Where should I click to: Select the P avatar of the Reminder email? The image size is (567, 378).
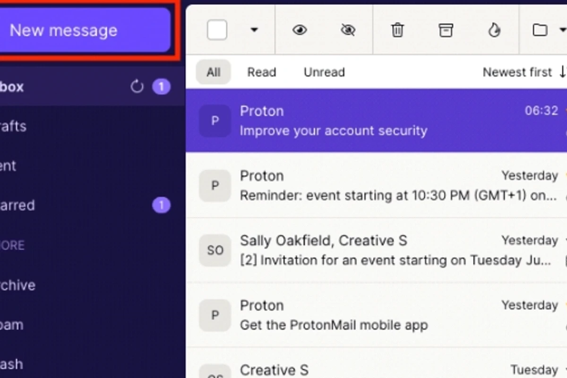(215, 186)
